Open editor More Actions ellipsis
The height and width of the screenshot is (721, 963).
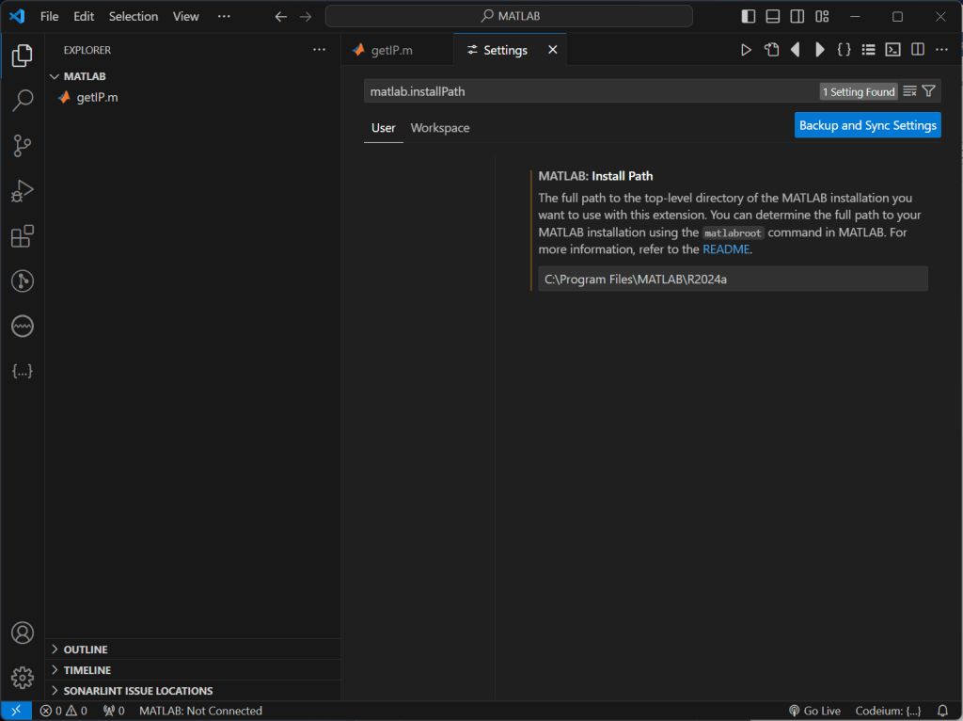click(941, 50)
